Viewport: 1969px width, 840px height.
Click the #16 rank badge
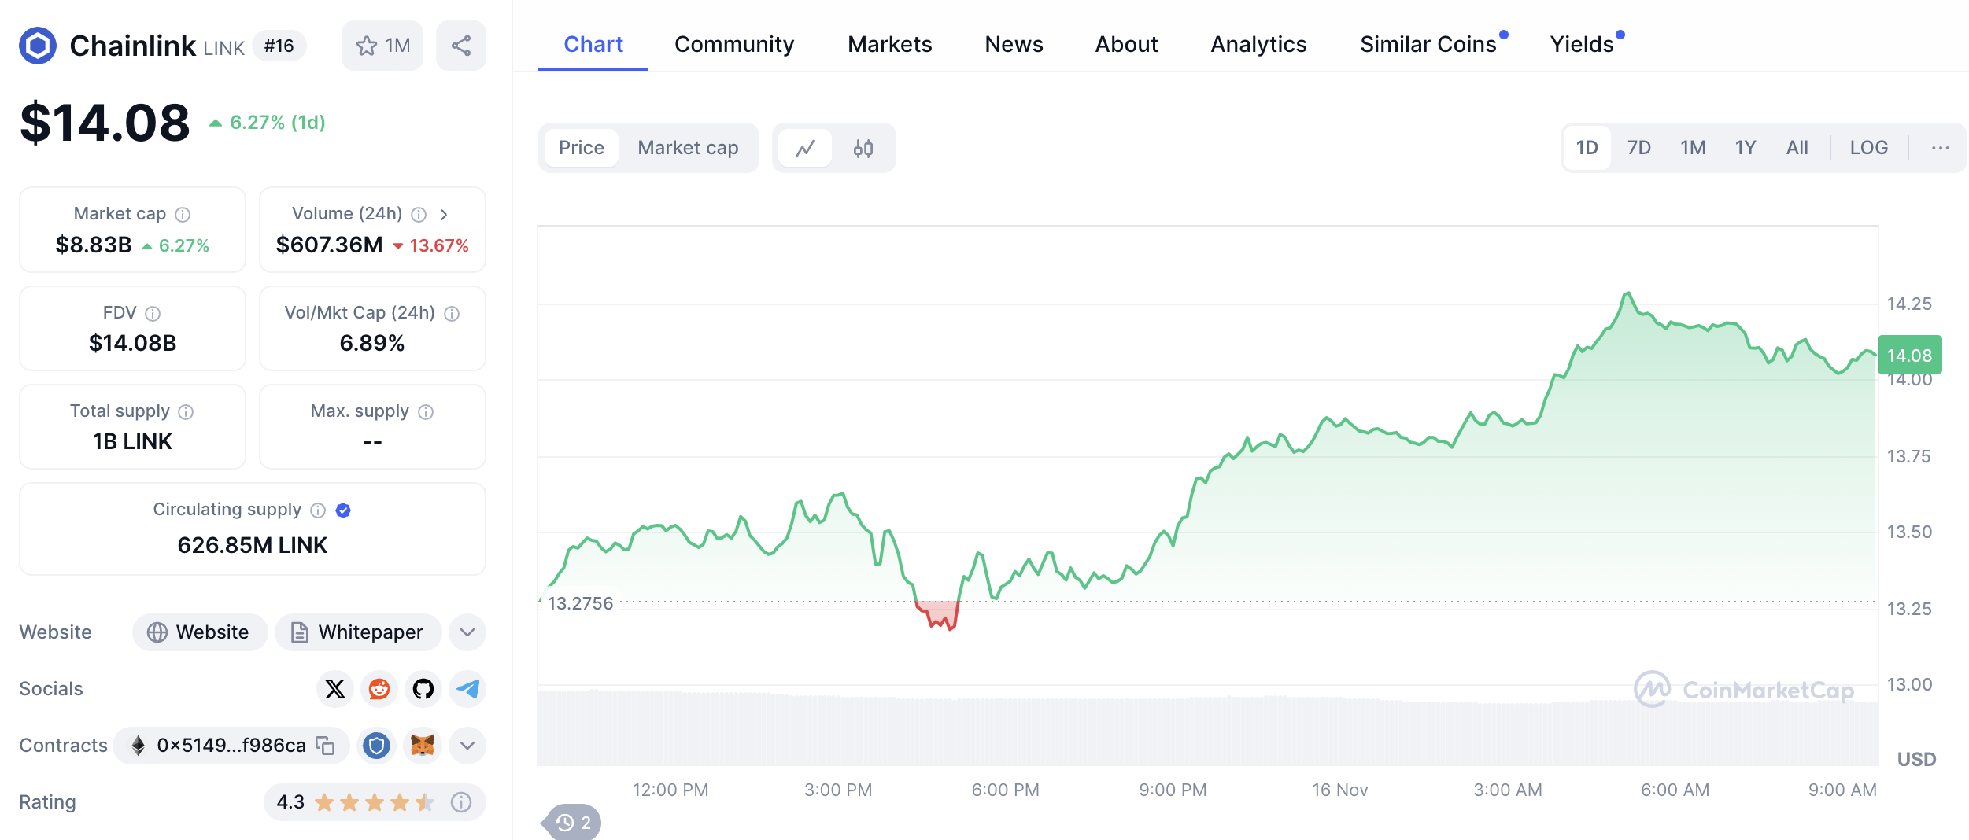[x=279, y=46]
